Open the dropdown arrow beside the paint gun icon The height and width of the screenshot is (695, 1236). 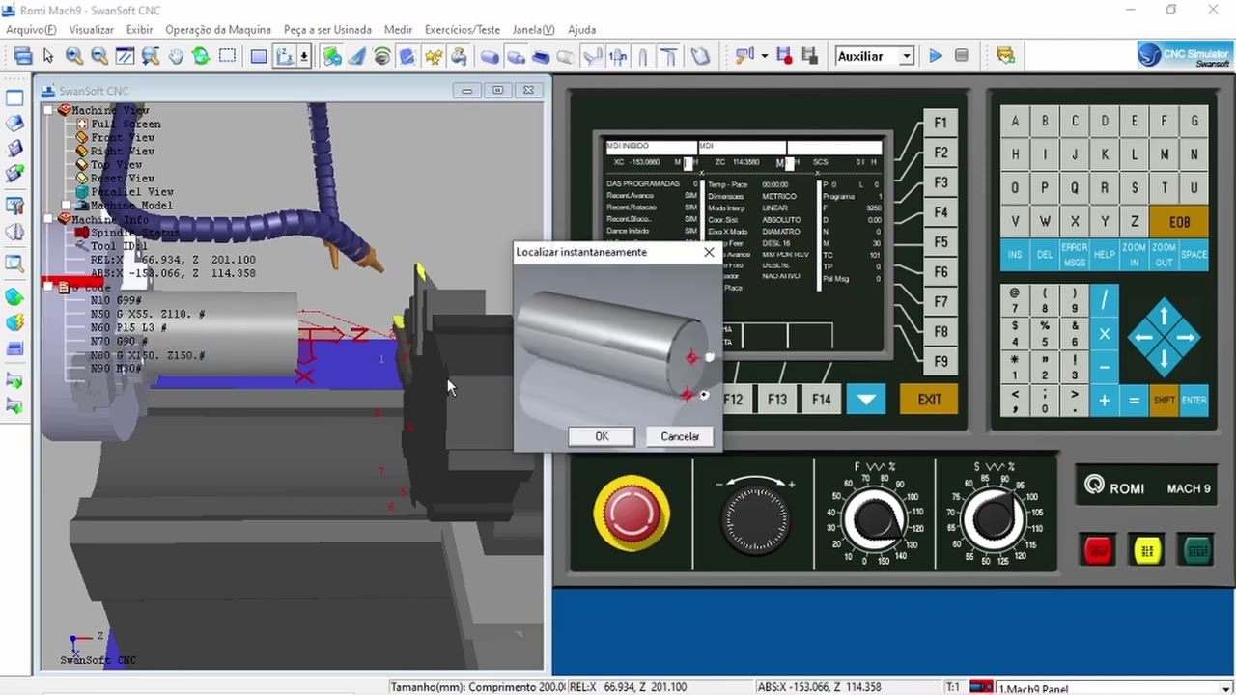click(x=764, y=56)
